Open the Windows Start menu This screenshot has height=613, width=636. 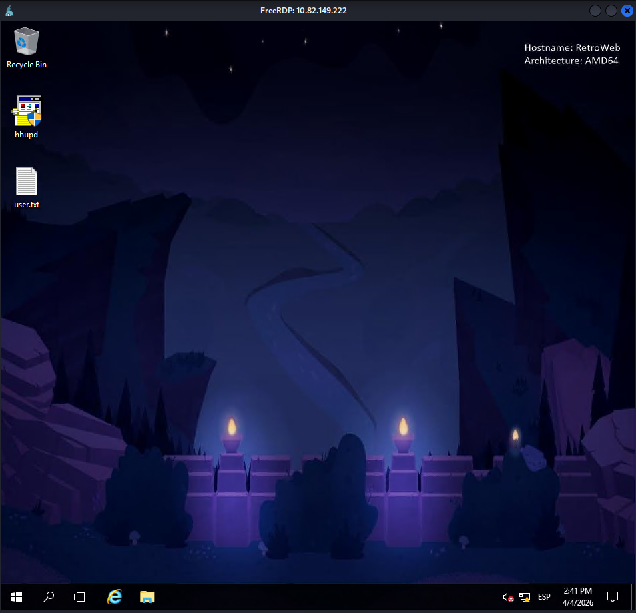pyautogui.click(x=15, y=596)
